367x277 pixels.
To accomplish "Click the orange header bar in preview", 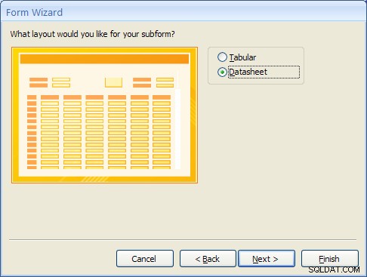I will (104, 59).
